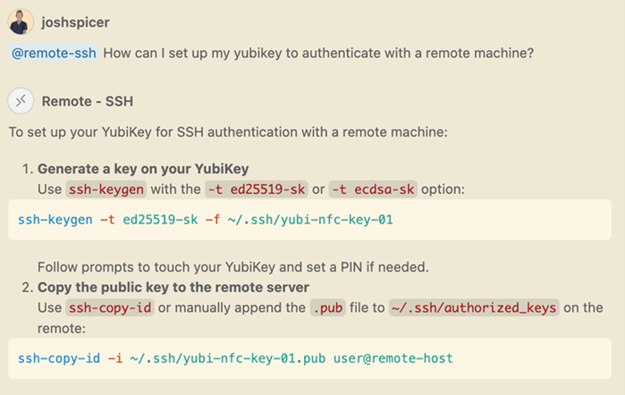Click the user's yubikey question text
The width and height of the screenshot is (625, 395).
click(x=318, y=54)
